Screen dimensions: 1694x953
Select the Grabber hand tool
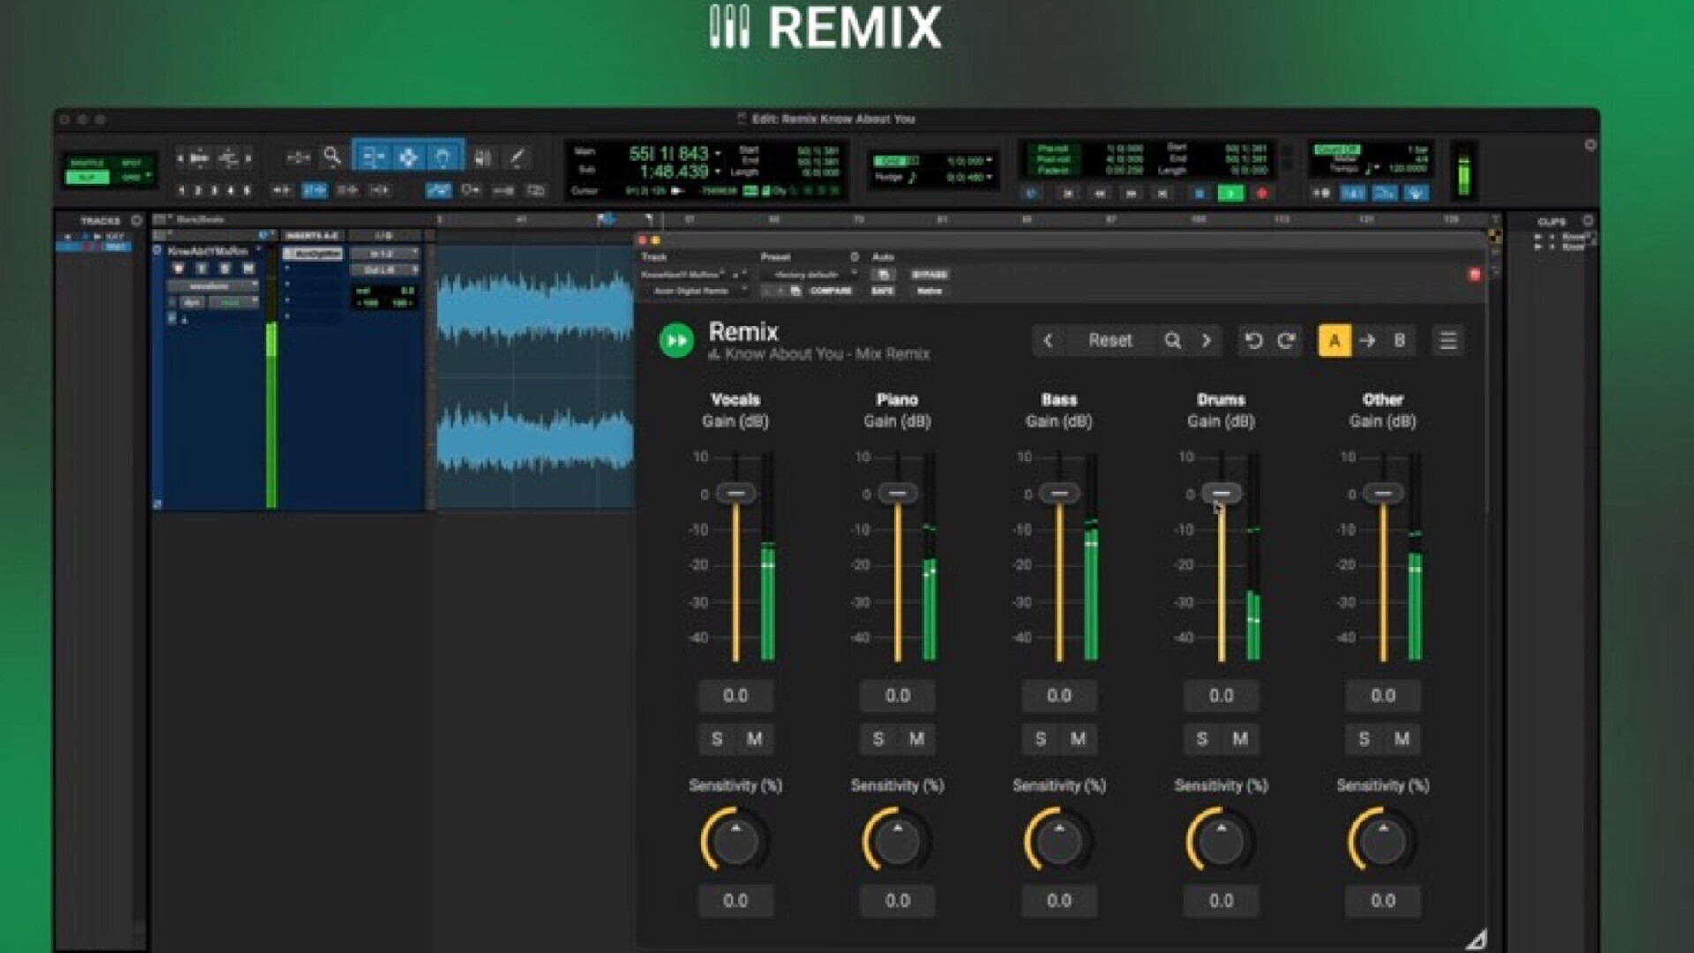(x=443, y=157)
